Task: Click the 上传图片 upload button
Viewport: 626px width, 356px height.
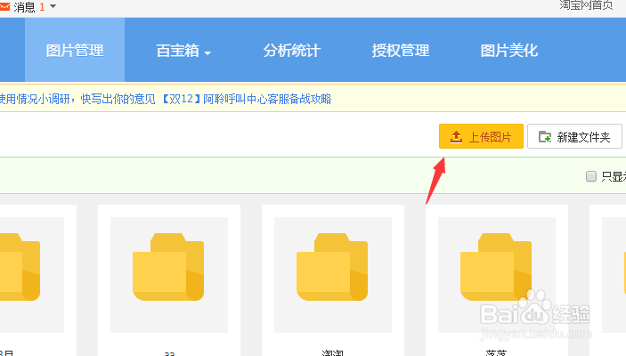Action: pyautogui.click(x=481, y=136)
